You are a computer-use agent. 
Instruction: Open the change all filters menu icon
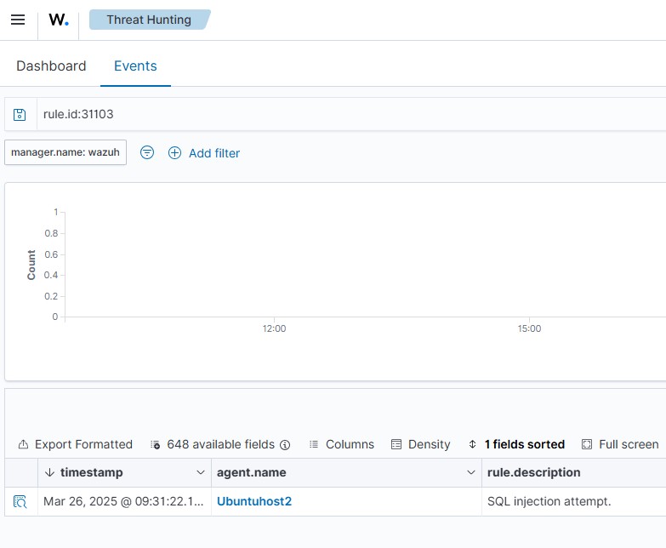[147, 152]
